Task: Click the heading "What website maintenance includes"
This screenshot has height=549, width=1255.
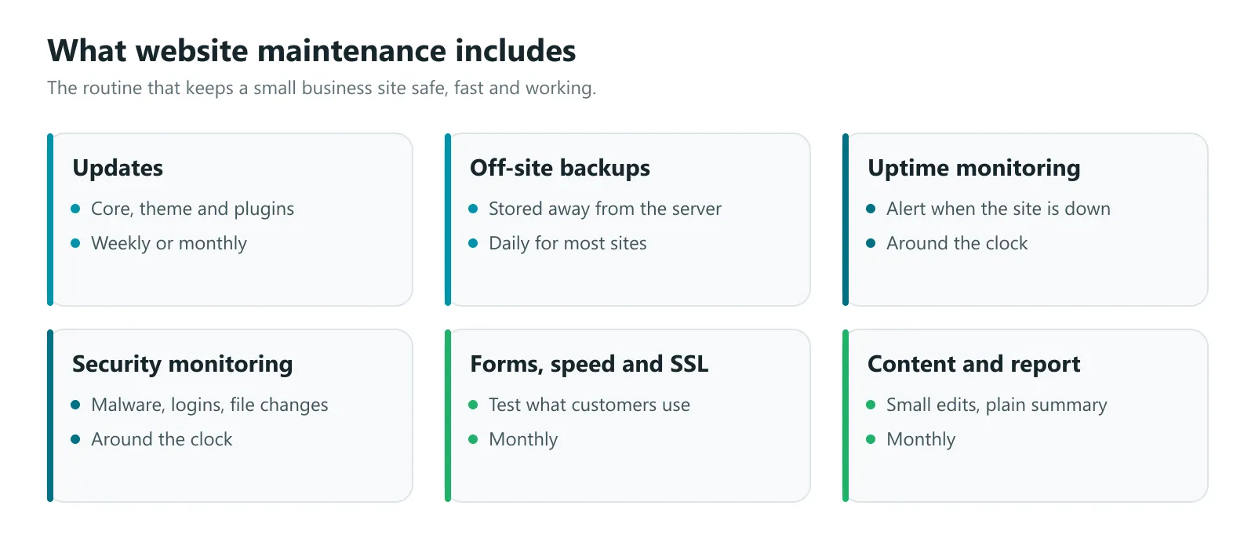Action: [x=311, y=51]
